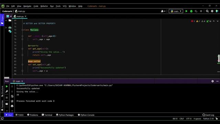This screenshot has height=124, width=220.
Task: Click Codersarts breadcrumb in the navigation bar
Action: coord(7,11)
